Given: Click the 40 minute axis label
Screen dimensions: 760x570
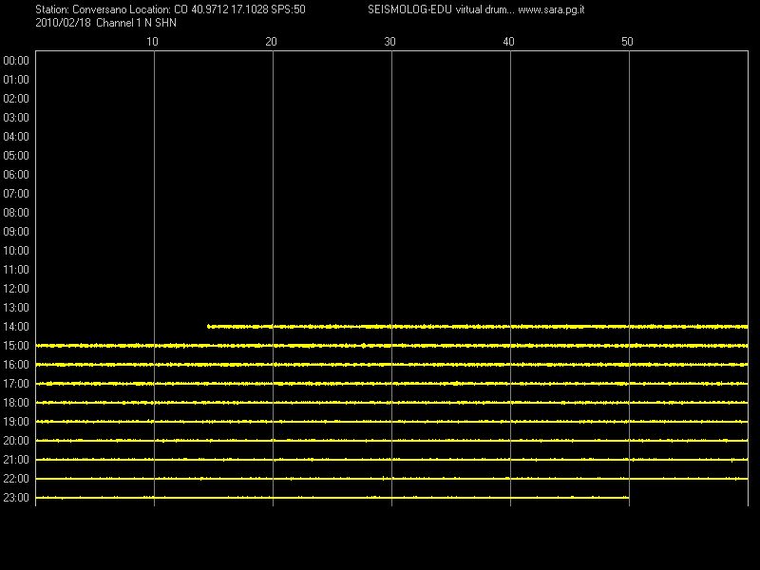Looking at the screenshot, I should click(x=508, y=42).
